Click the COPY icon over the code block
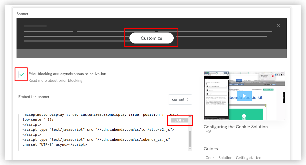This screenshot has width=306, height=165. coord(180,120)
